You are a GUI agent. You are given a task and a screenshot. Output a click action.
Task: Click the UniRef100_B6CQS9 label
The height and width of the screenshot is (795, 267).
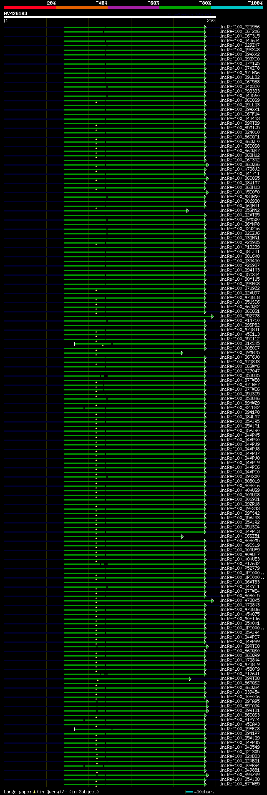click(239, 101)
